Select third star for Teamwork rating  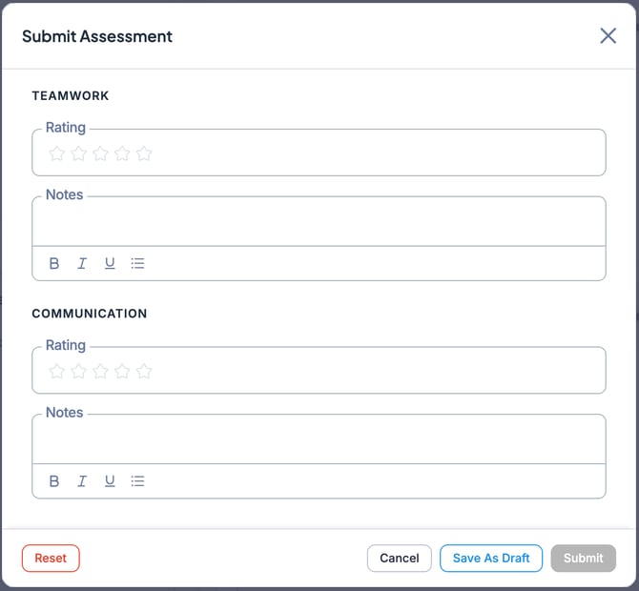pyautogui.click(x=100, y=153)
